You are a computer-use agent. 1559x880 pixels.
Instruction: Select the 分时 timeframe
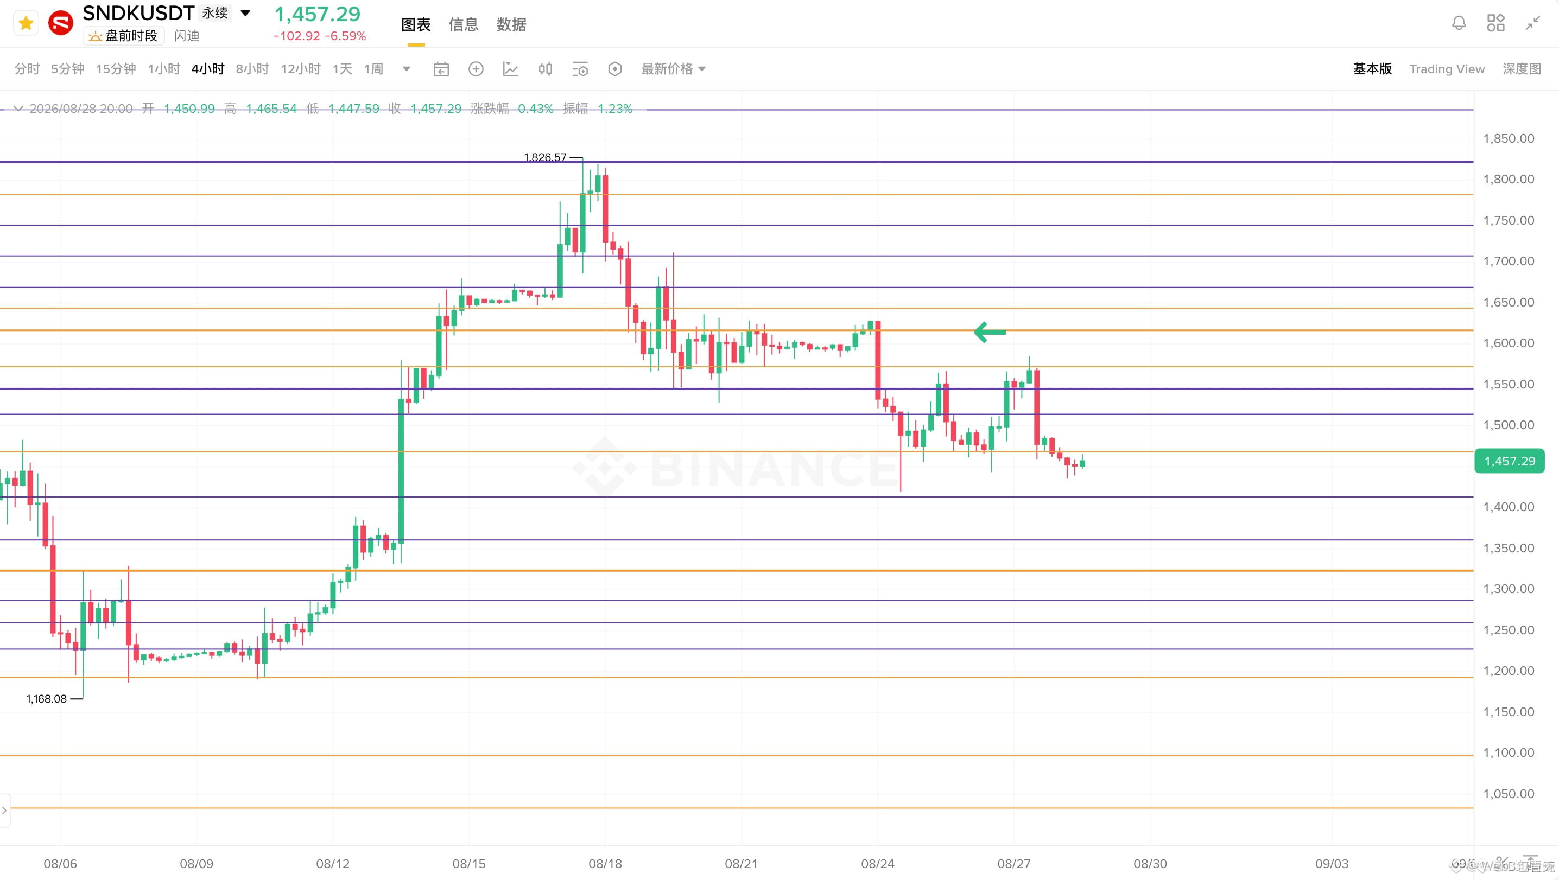point(27,69)
